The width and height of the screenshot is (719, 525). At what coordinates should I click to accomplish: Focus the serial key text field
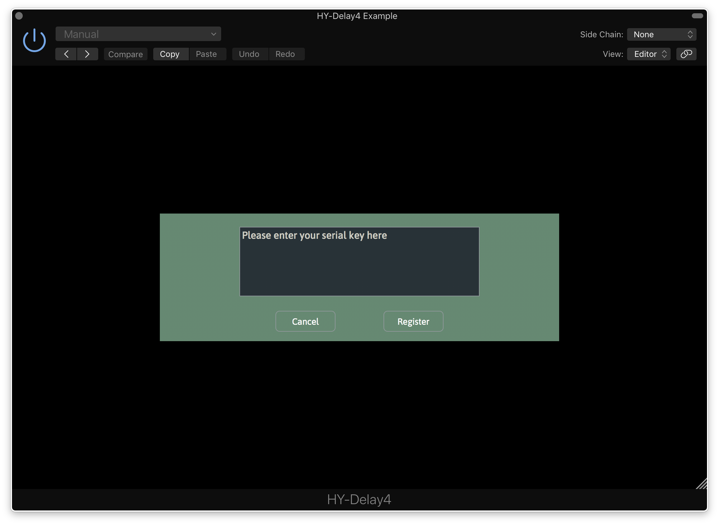[x=359, y=261]
